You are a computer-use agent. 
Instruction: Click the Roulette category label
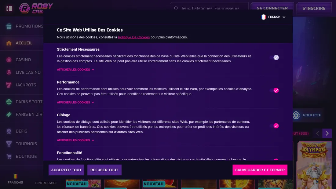(x=312, y=115)
